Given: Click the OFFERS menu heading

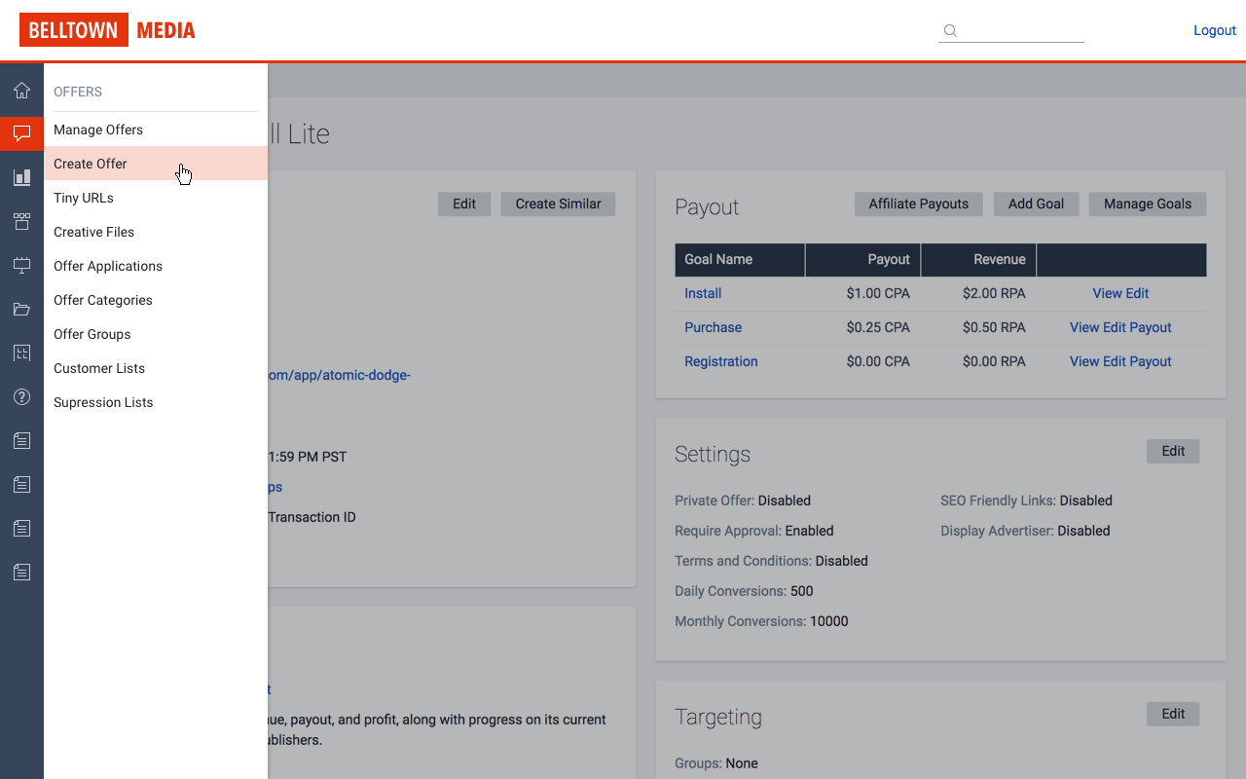Looking at the screenshot, I should (78, 92).
